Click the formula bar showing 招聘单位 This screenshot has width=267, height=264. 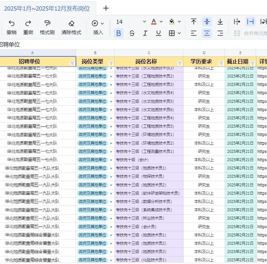click(x=133, y=45)
